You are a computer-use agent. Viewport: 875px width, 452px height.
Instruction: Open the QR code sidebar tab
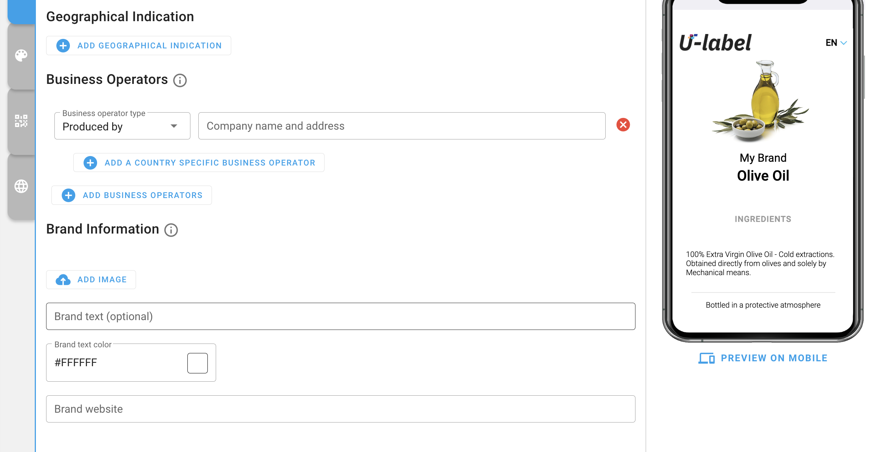click(21, 121)
